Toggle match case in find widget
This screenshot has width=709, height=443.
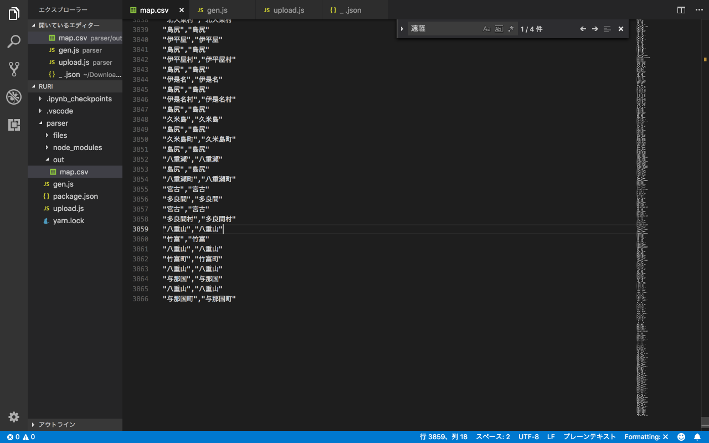coord(487,29)
